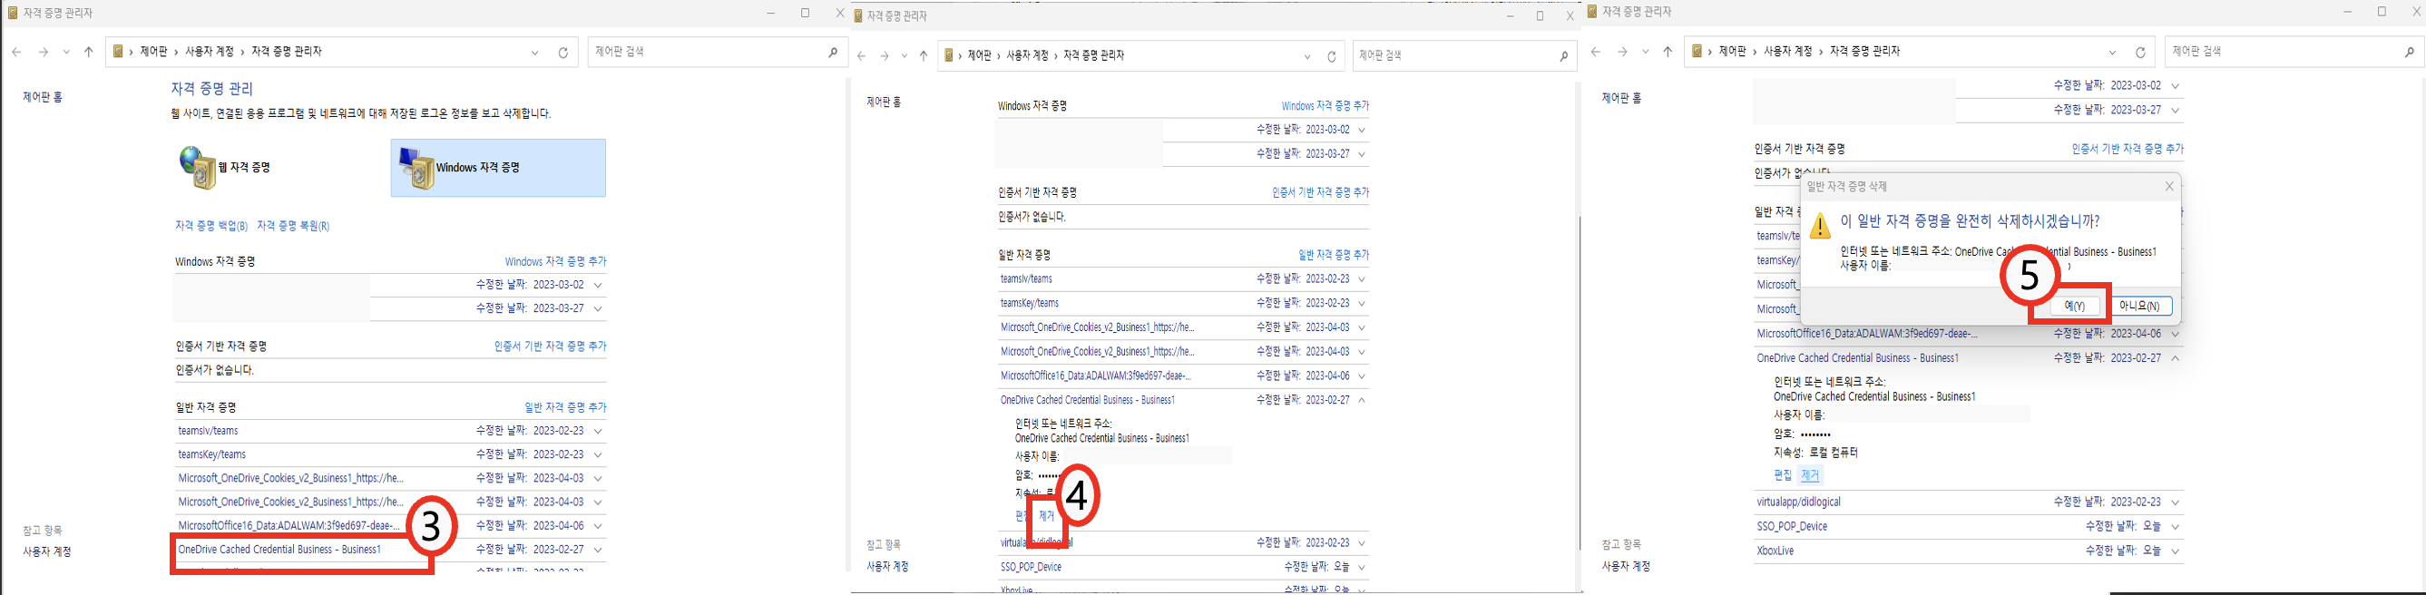Click the forward arrow in the left window
Image resolution: width=2426 pixels, height=595 pixels.
click(x=44, y=53)
